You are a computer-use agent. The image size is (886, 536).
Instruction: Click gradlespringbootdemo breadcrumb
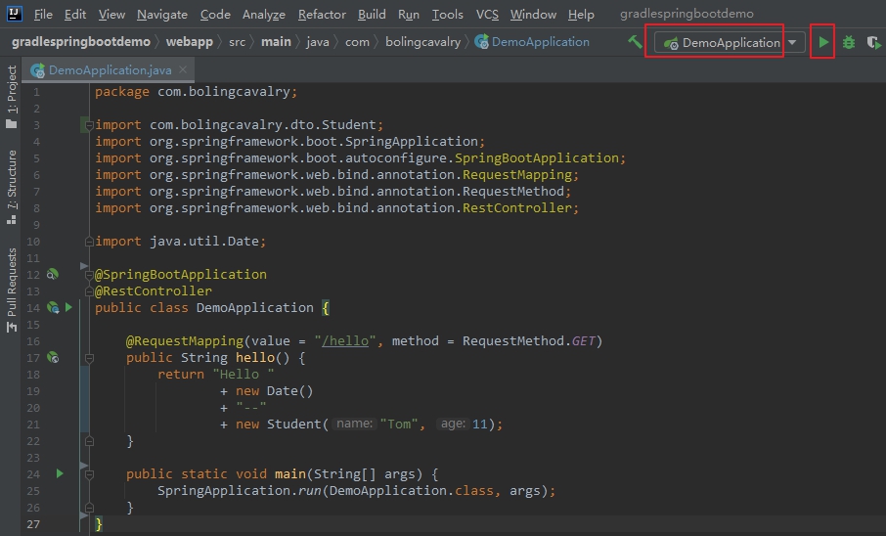click(81, 42)
